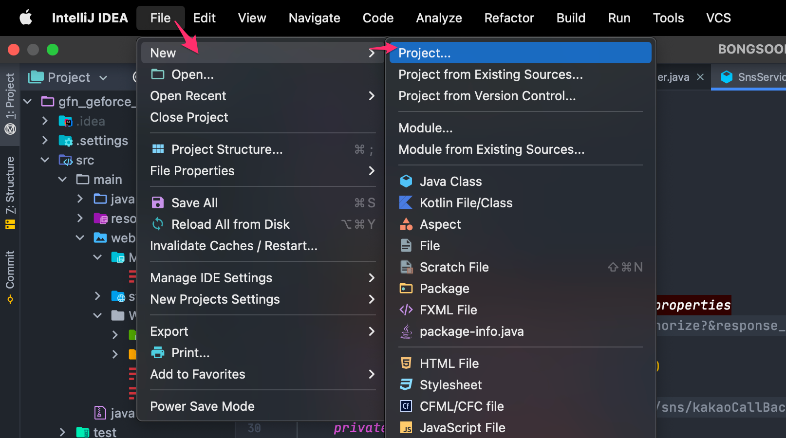Click the Kotlin File/Class icon

coord(406,203)
